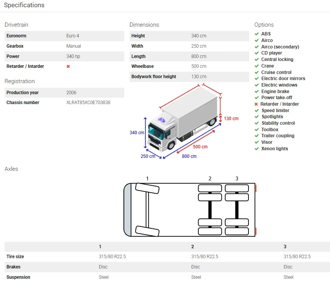Screen dimensions: 330x286
Task: Click the red X beside Retarder / Intarder option
Action: pos(256,104)
